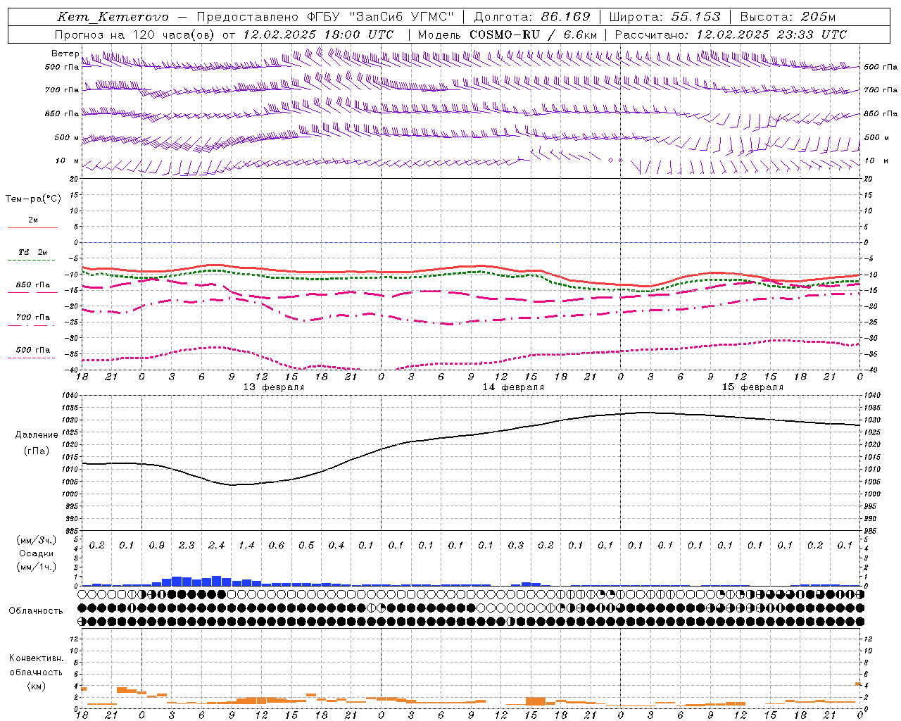Screen dimensions: 901x721
Task: Click the 'Давление' pressure panel label
Action: [x=37, y=435]
